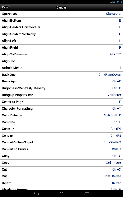Open the Align To Baseline entry
Viewport: 123px width, 197px height.
point(61,54)
